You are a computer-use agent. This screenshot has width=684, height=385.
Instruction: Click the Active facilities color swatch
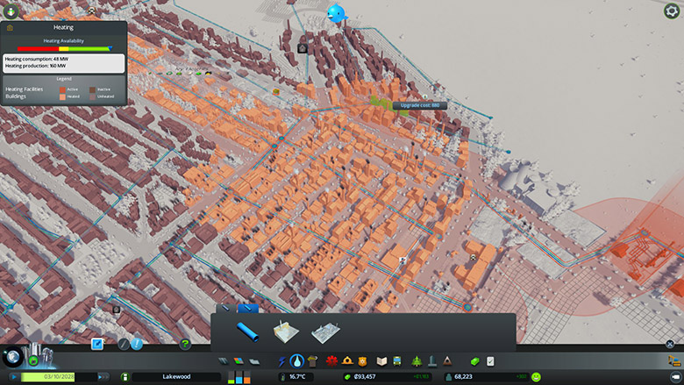coord(62,89)
